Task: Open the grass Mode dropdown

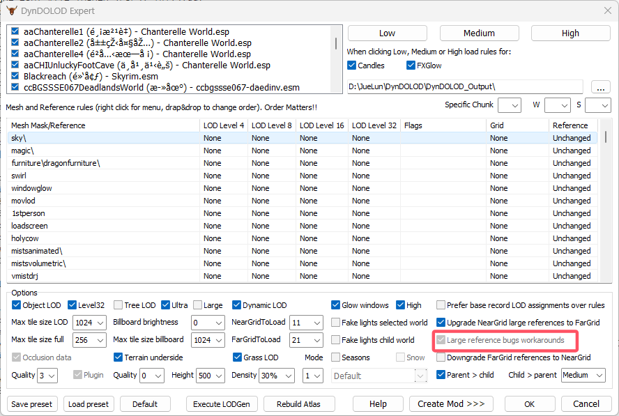Action: [x=313, y=376]
